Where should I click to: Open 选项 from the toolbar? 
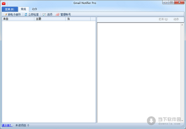tap(47, 15)
